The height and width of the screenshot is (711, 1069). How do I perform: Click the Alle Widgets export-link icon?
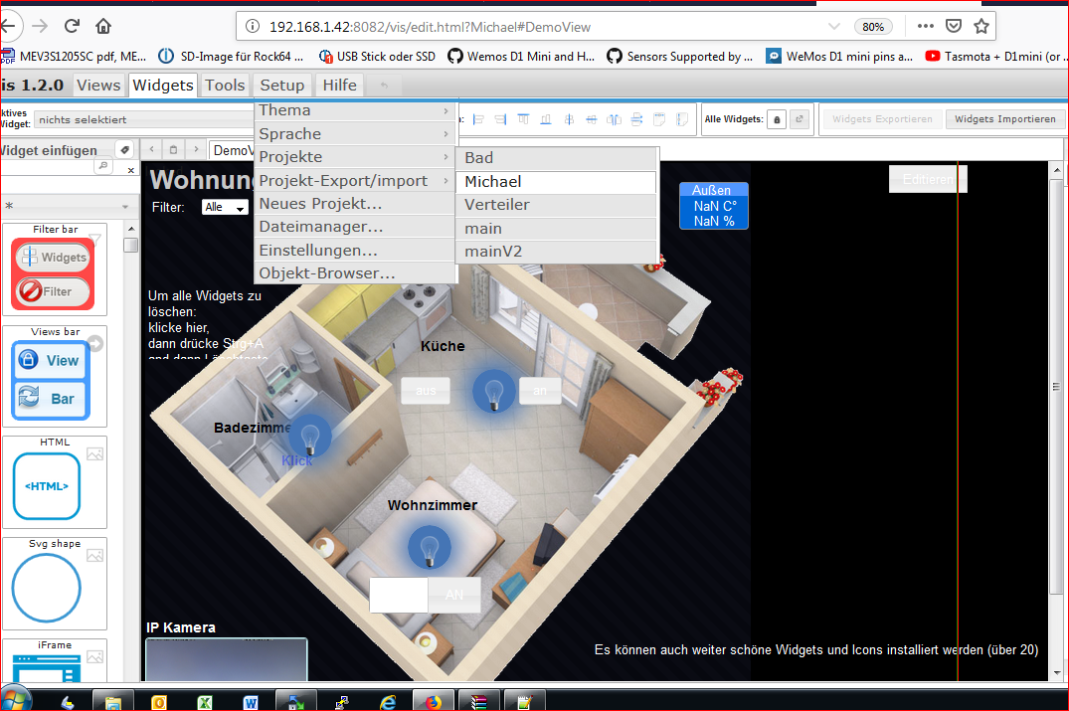(800, 119)
